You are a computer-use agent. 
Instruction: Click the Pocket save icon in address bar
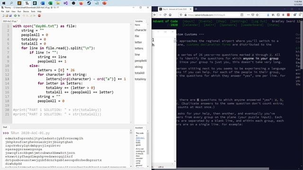point(253,15)
